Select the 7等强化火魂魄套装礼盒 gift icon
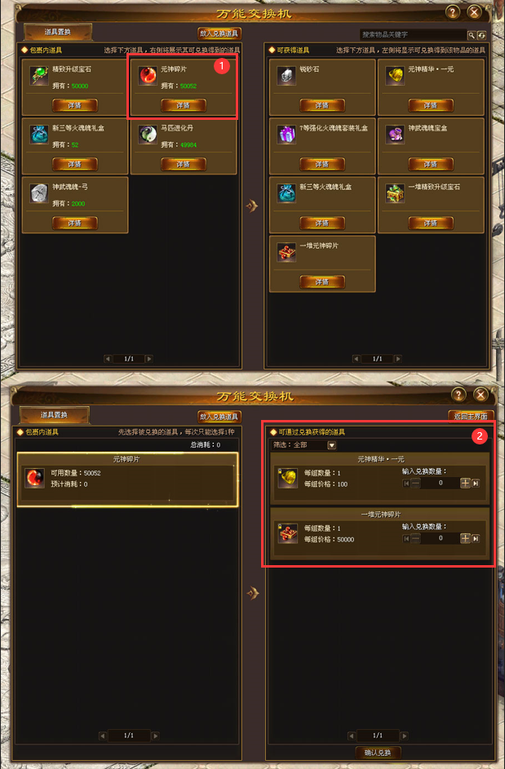Image resolution: width=505 pixels, height=769 pixels. [x=286, y=135]
